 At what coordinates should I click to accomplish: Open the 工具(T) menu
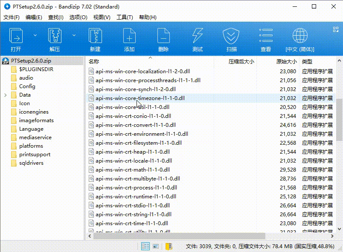[x=125, y=17]
